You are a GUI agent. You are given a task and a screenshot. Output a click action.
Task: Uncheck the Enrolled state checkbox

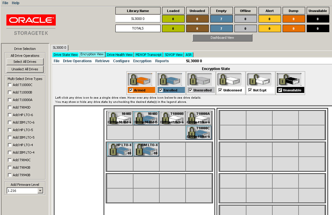point(161,90)
